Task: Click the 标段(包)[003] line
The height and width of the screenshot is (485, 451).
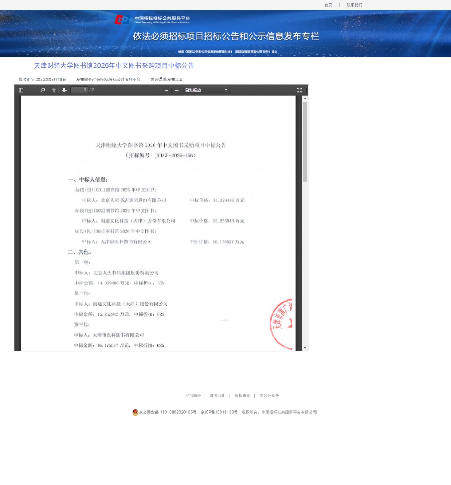Action: 115,231
